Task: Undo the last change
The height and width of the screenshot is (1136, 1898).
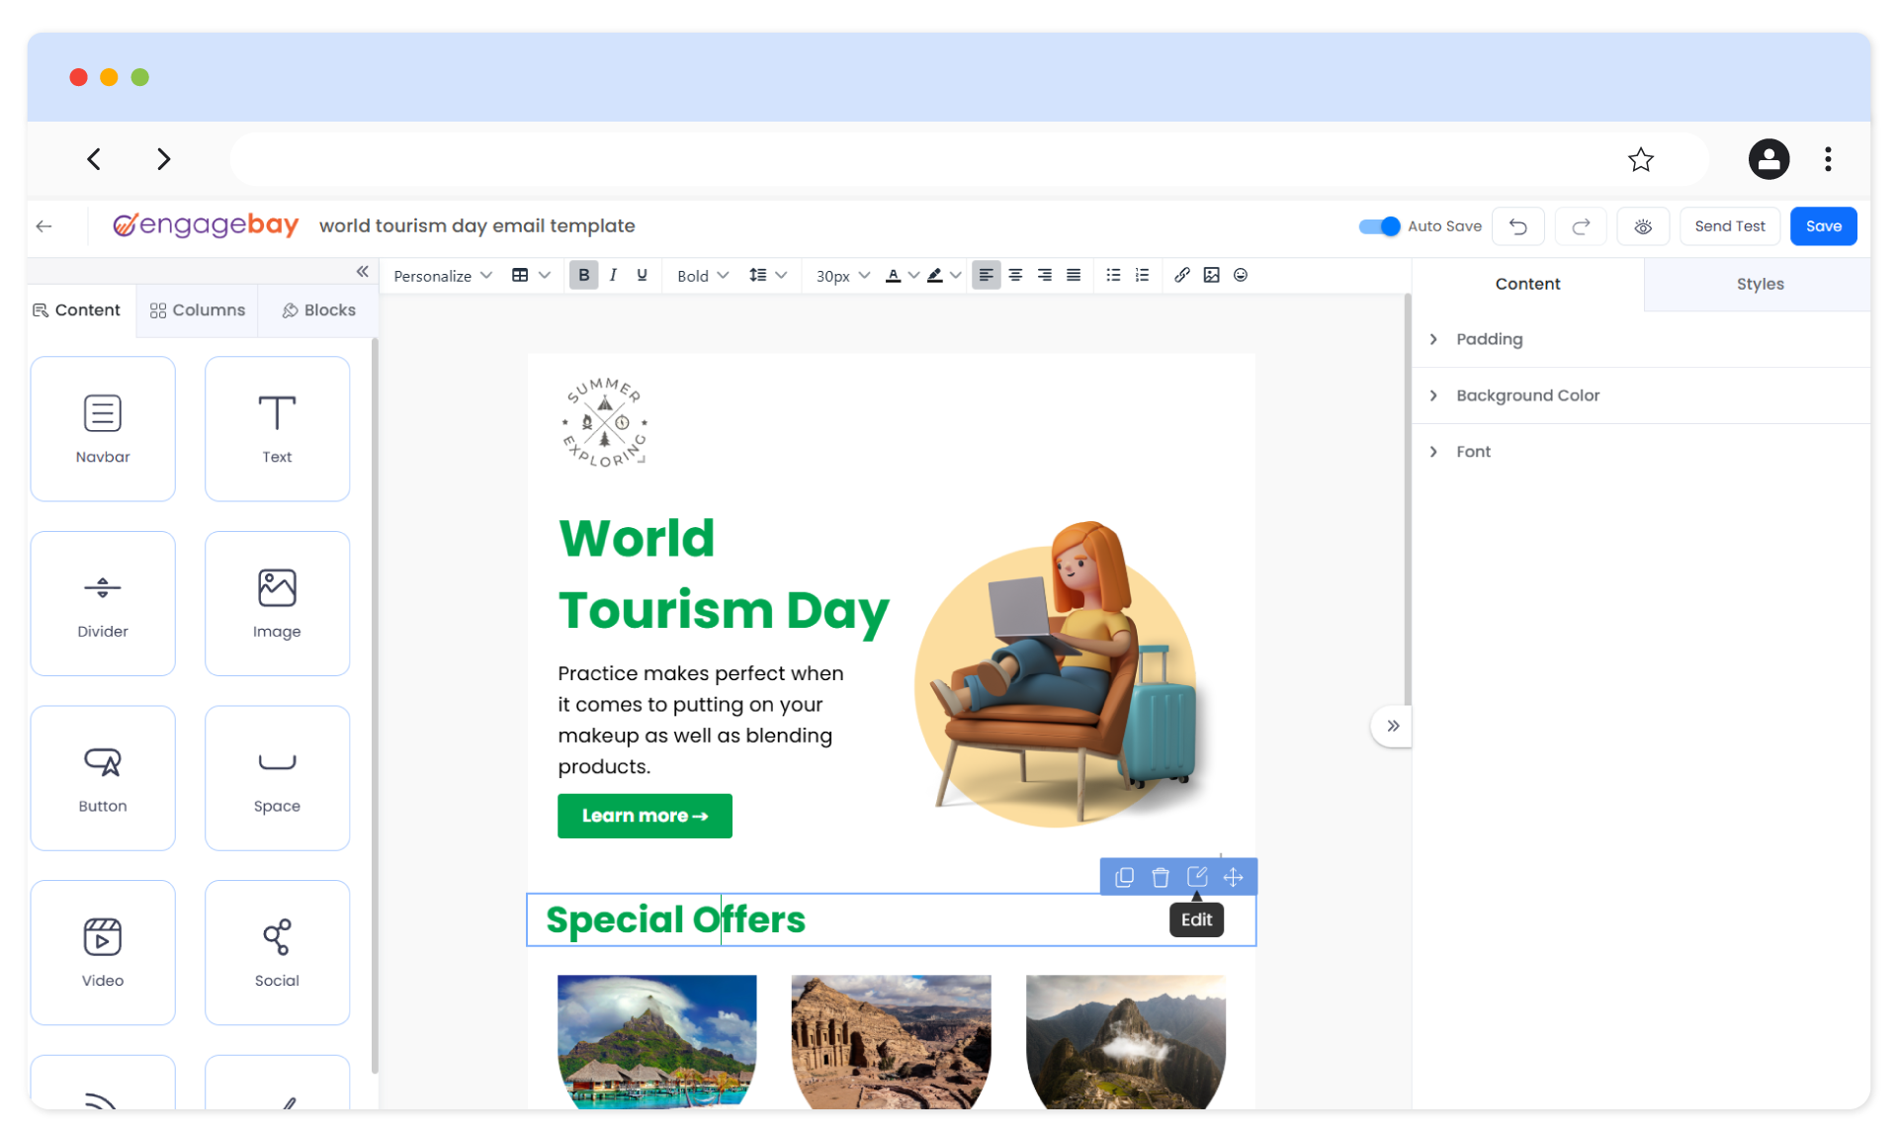Action: [1518, 226]
